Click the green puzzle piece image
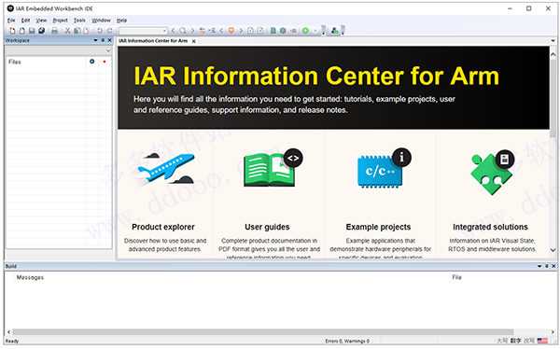Screen dimensions: 560x349 coord(492,173)
